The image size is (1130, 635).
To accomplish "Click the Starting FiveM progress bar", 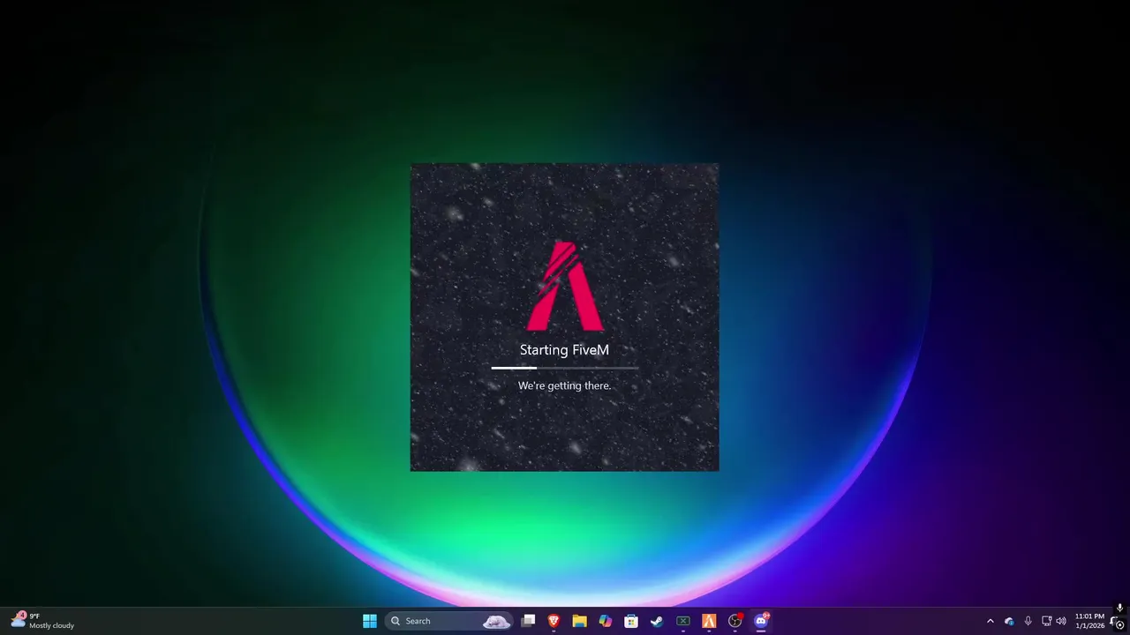I will [x=565, y=368].
